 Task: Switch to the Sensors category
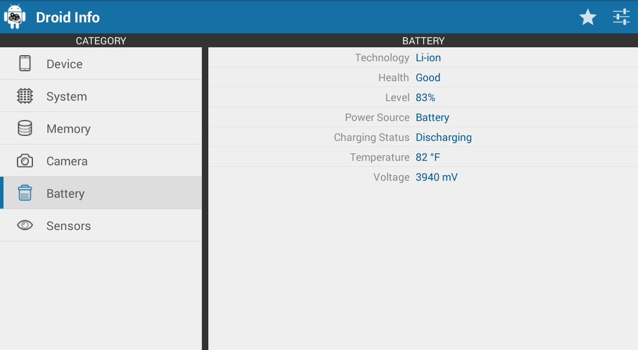pos(68,226)
